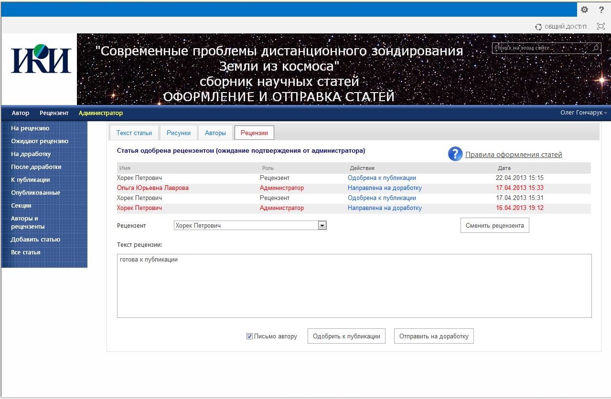Click the site banner title text
The image size is (611, 399).
pos(279,73)
